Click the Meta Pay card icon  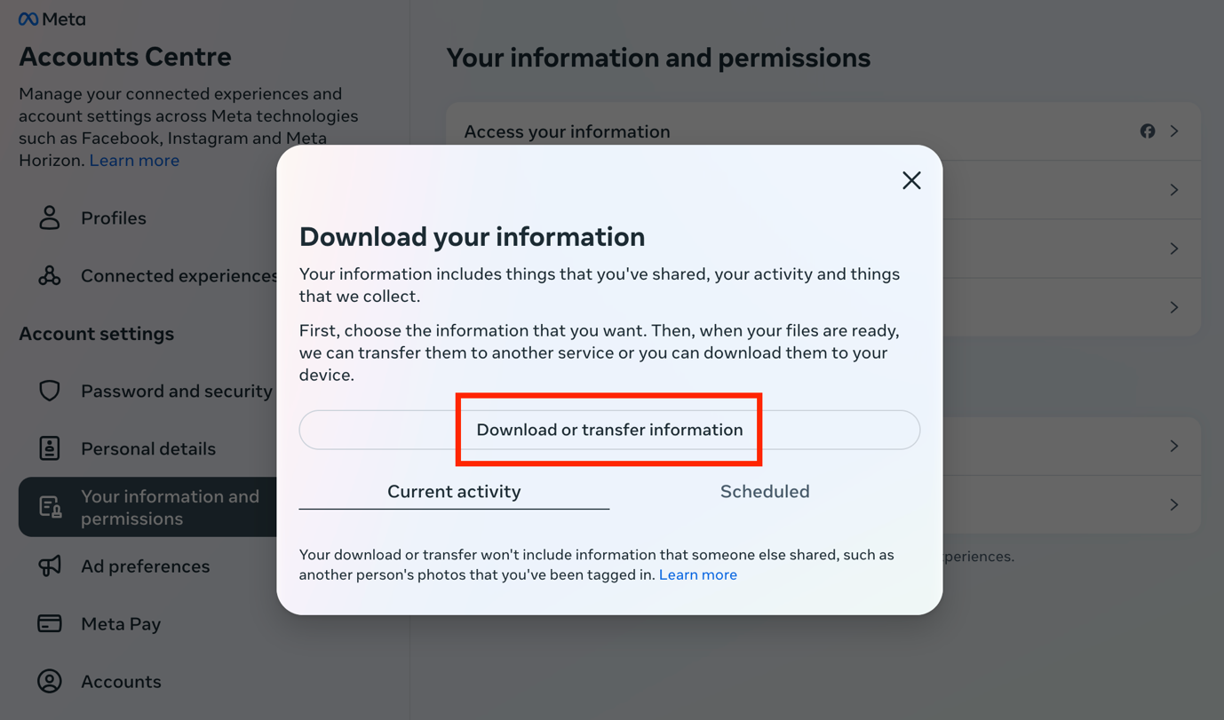[x=50, y=623]
